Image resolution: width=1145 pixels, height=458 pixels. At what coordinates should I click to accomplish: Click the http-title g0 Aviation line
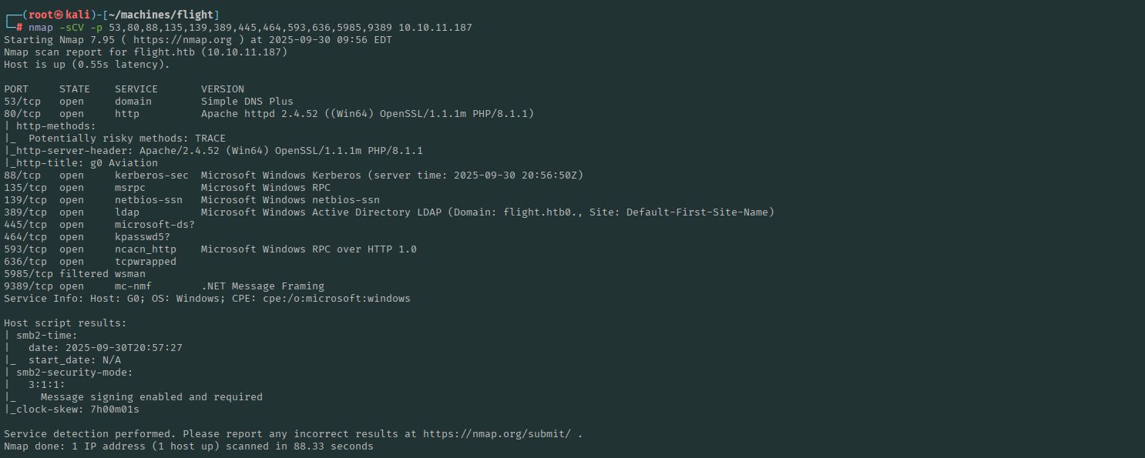coord(86,163)
